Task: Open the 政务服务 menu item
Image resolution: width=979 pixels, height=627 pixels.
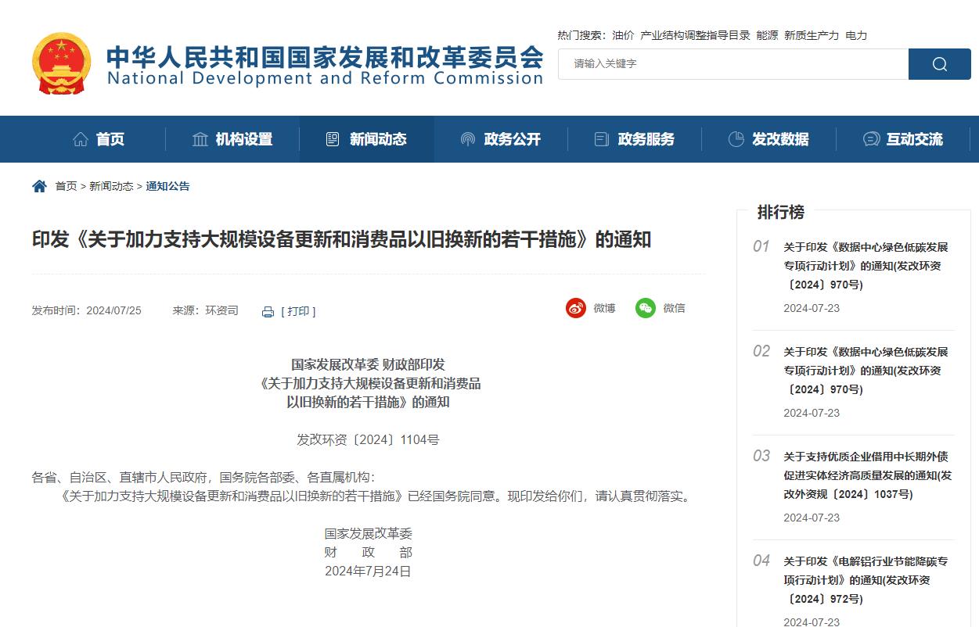Action: (x=635, y=139)
